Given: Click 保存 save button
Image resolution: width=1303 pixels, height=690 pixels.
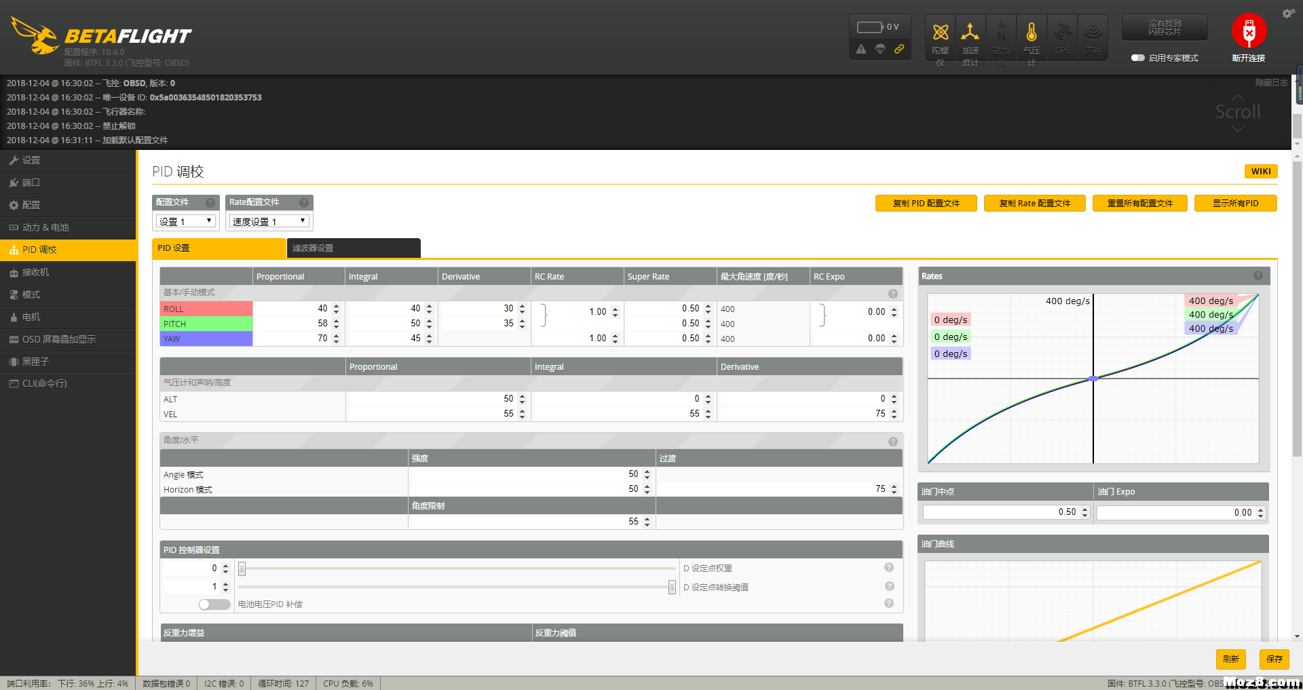Looking at the screenshot, I should tap(1274, 659).
